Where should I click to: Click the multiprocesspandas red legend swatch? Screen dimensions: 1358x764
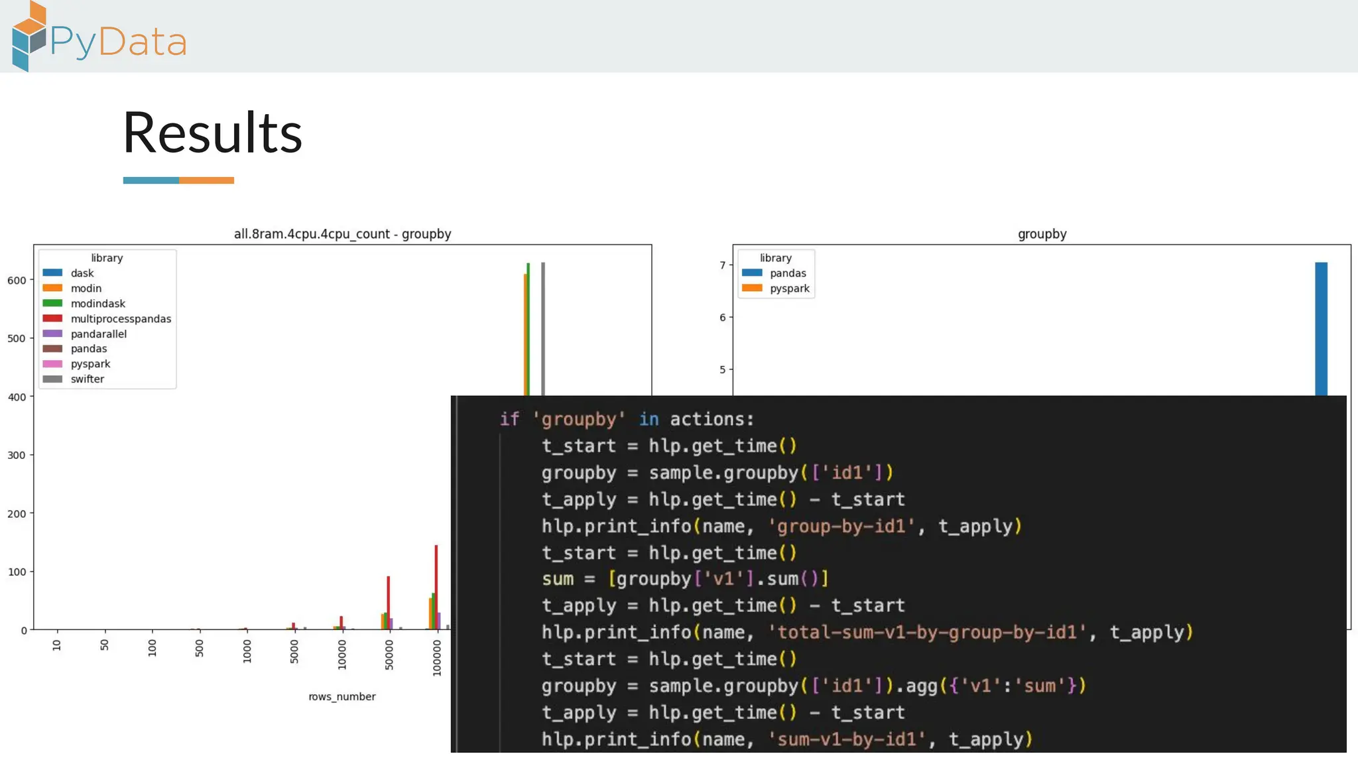point(52,318)
